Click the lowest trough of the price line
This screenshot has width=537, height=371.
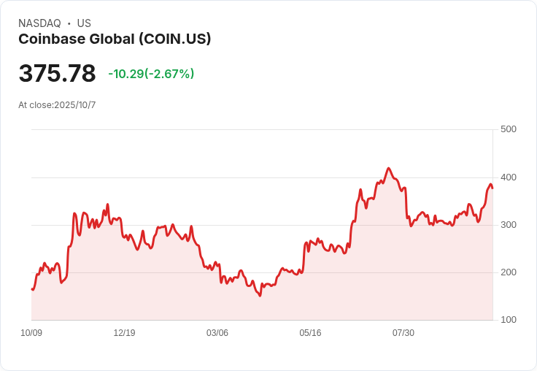pos(260,295)
